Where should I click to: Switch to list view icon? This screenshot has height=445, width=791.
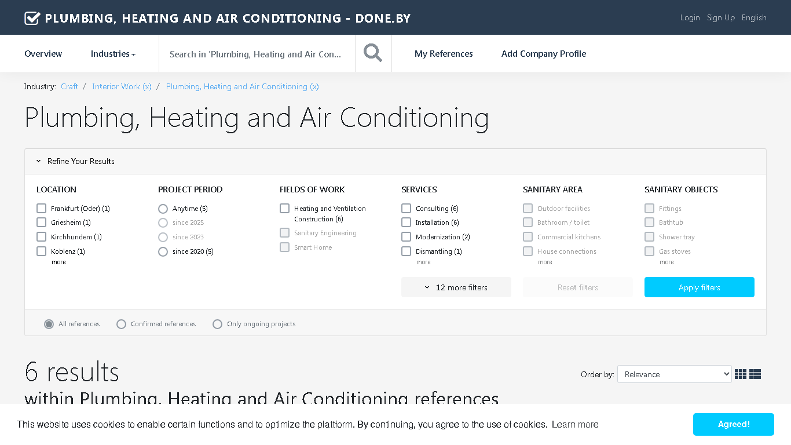pos(755,374)
